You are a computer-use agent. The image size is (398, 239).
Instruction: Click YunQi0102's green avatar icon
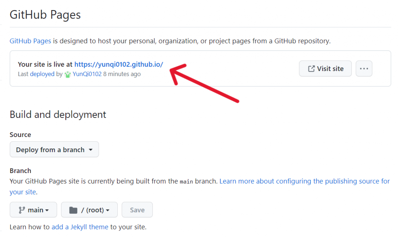tap(68, 74)
